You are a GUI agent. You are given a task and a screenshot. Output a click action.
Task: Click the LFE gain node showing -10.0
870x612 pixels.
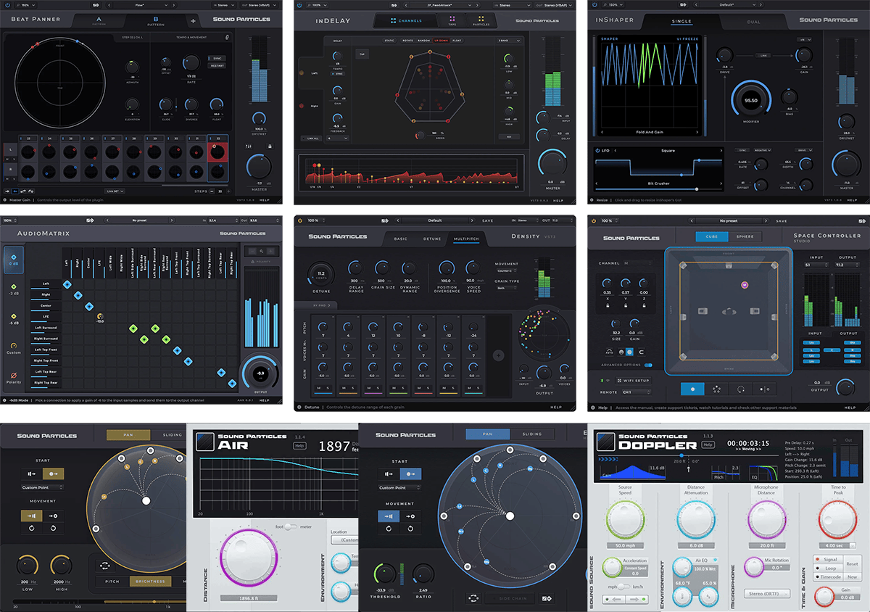click(x=100, y=317)
